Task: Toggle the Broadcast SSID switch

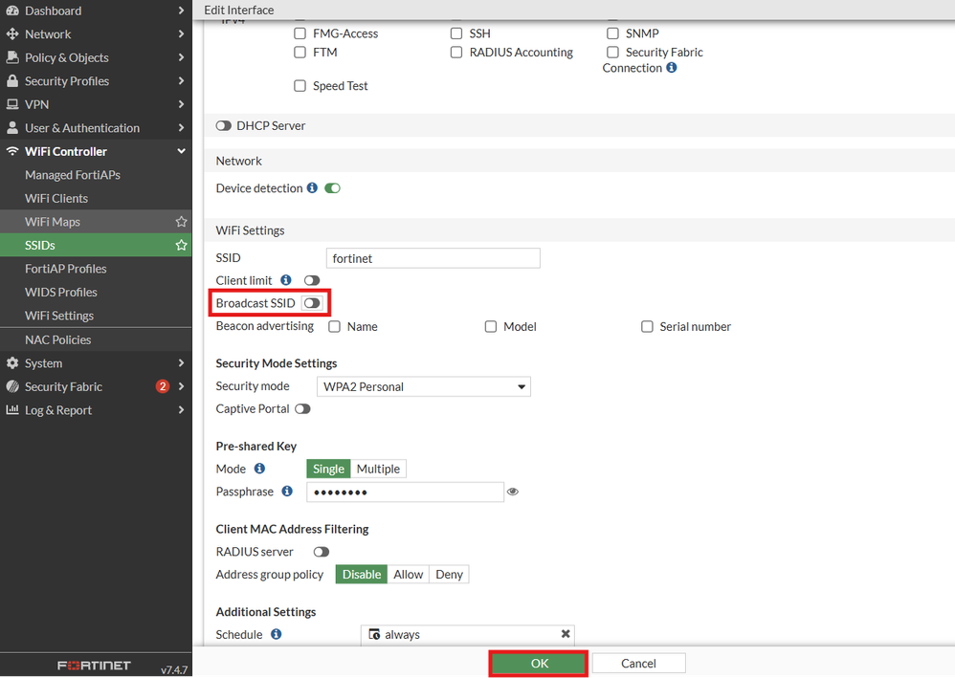Action: (x=312, y=303)
